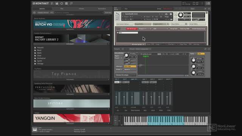Toggle the yellow Late button

[x=201, y=54]
